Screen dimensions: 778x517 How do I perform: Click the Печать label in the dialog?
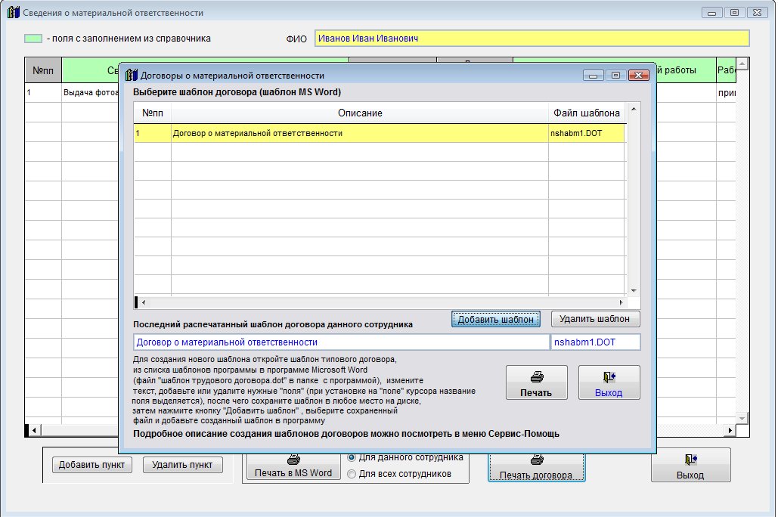[x=536, y=392]
